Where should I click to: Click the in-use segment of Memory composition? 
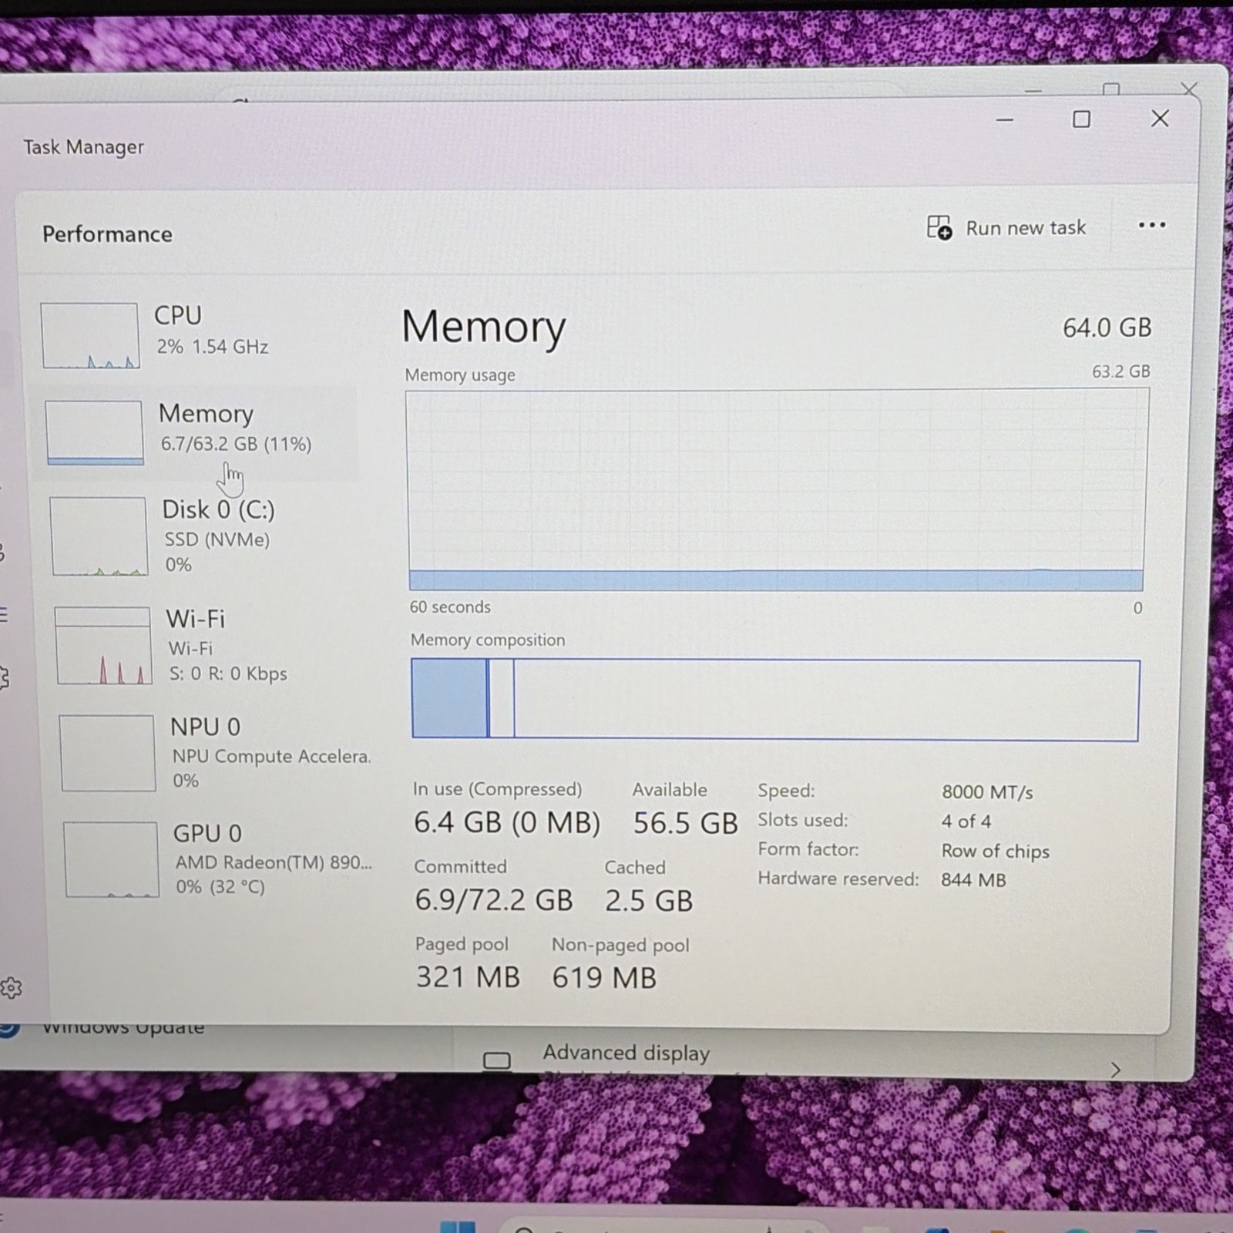coord(449,698)
